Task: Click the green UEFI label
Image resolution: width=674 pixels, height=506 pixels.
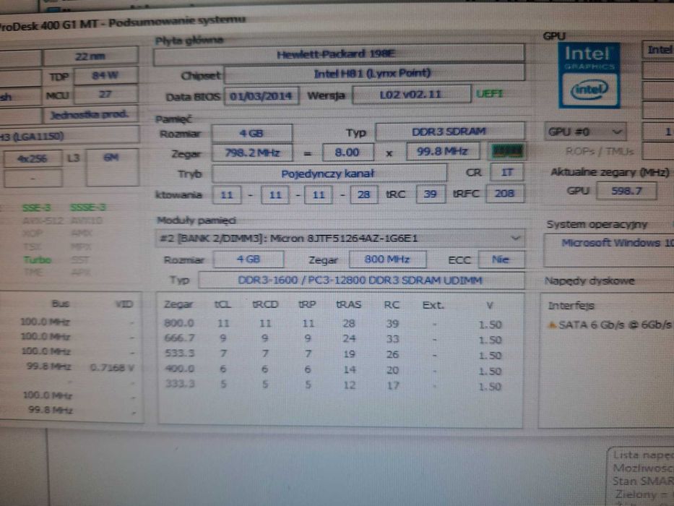Action: click(x=490, y=94)
